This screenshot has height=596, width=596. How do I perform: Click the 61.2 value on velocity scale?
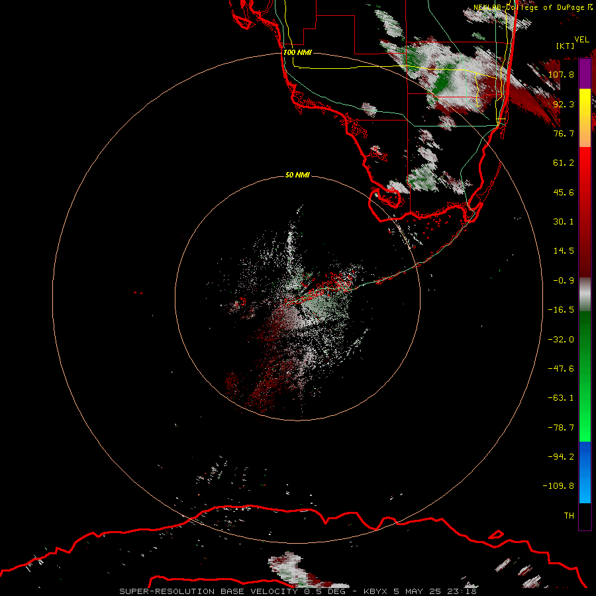pos(564,163)
